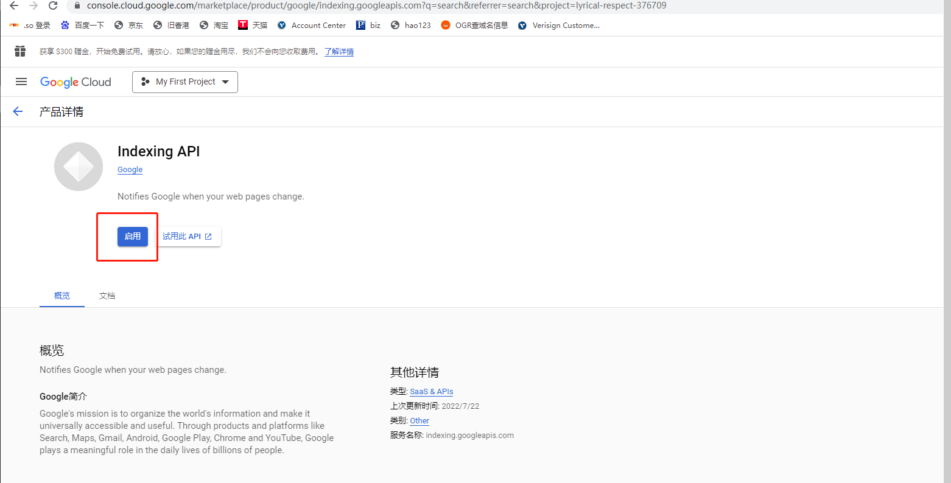This screenshot has width=951, height=483.
Task: Open the 百度一下 bookmark
Action: click(x=82, y=25)
